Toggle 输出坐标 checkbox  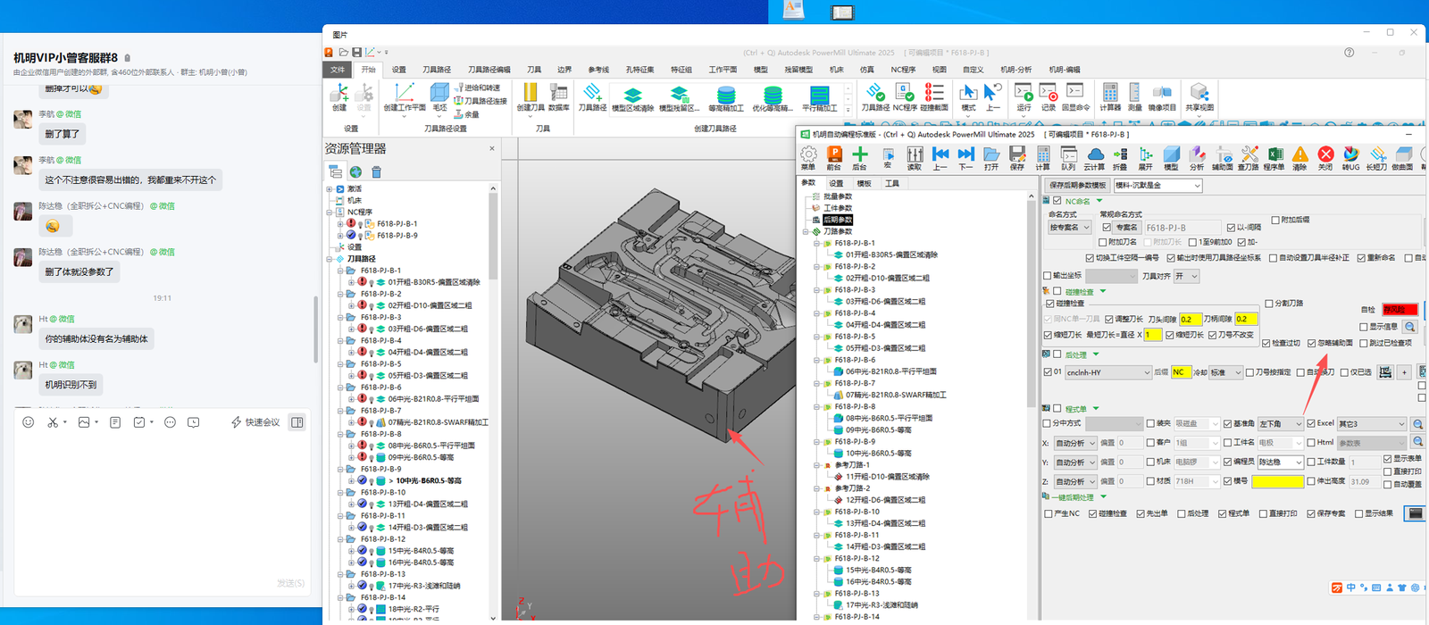(1048, 276)
